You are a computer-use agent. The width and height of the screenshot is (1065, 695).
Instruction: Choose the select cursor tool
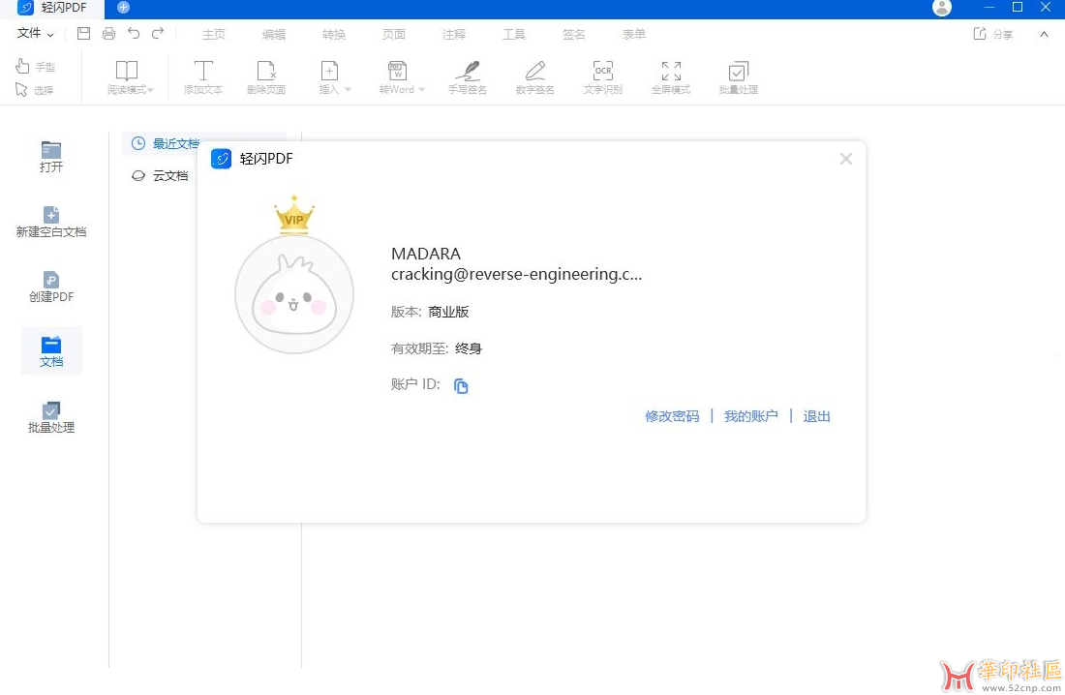34,90
